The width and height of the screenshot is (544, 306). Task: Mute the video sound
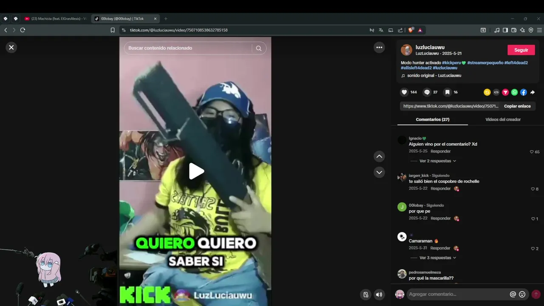coord(379,295)
